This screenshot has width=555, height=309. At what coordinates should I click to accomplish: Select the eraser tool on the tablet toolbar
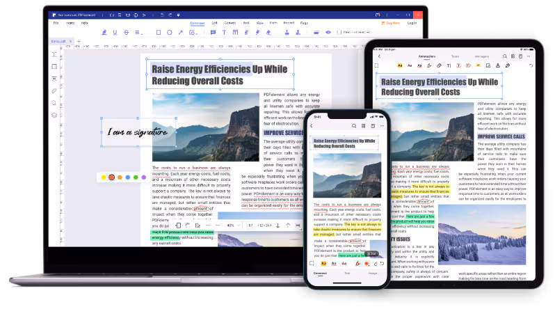440,65
